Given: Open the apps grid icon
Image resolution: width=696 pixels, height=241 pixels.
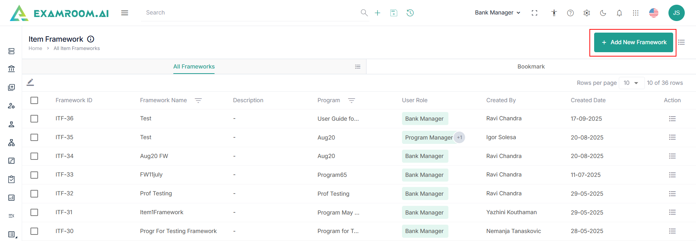Looking at the screenshot, I should pyautogui.click(x=635, y=13).
